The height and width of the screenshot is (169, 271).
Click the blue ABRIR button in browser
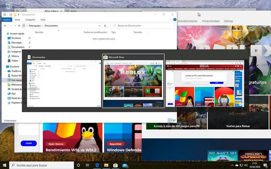(29, 143)
